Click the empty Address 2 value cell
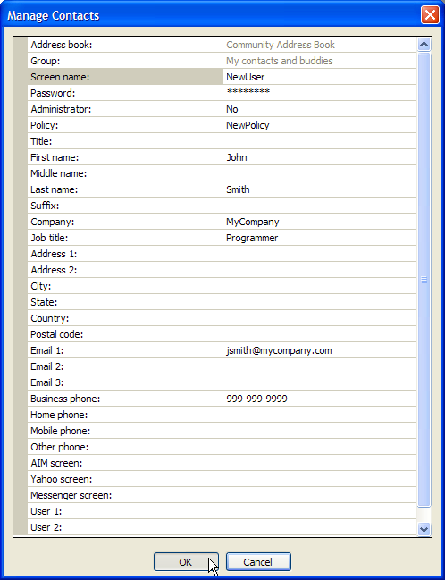The width and height of the screenshot is (445, 580). [320, 270]
